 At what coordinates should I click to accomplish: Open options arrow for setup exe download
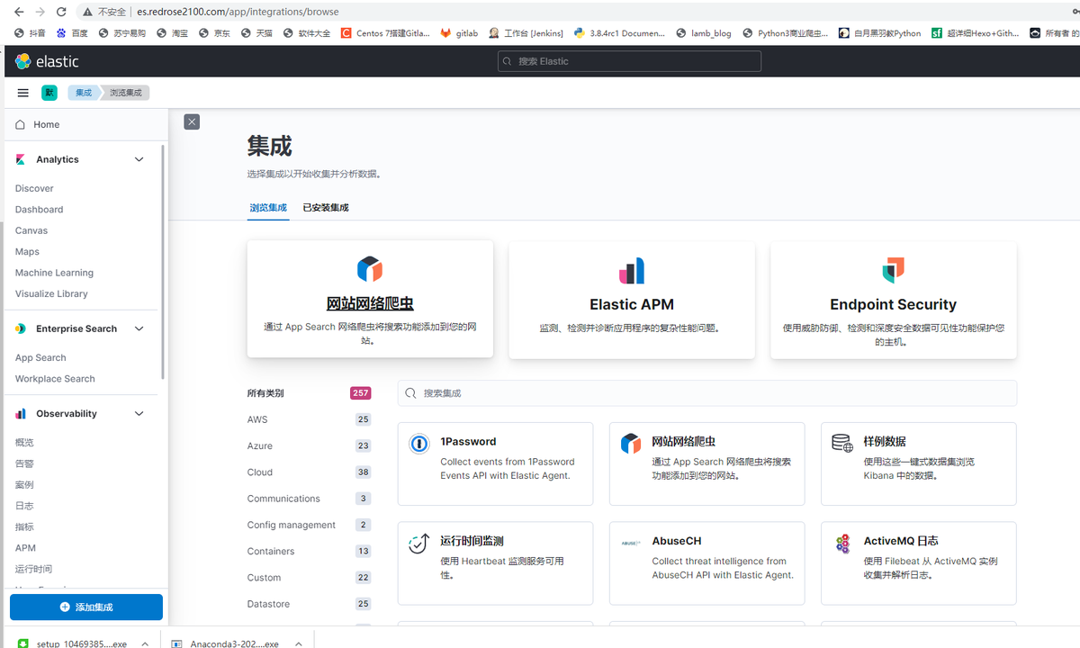[145, 643]
